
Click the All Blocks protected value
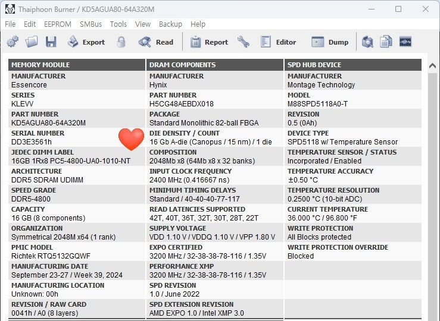pos(319,237)
